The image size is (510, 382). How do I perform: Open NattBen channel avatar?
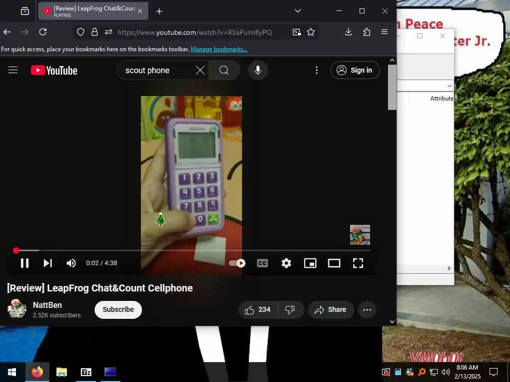17,308
